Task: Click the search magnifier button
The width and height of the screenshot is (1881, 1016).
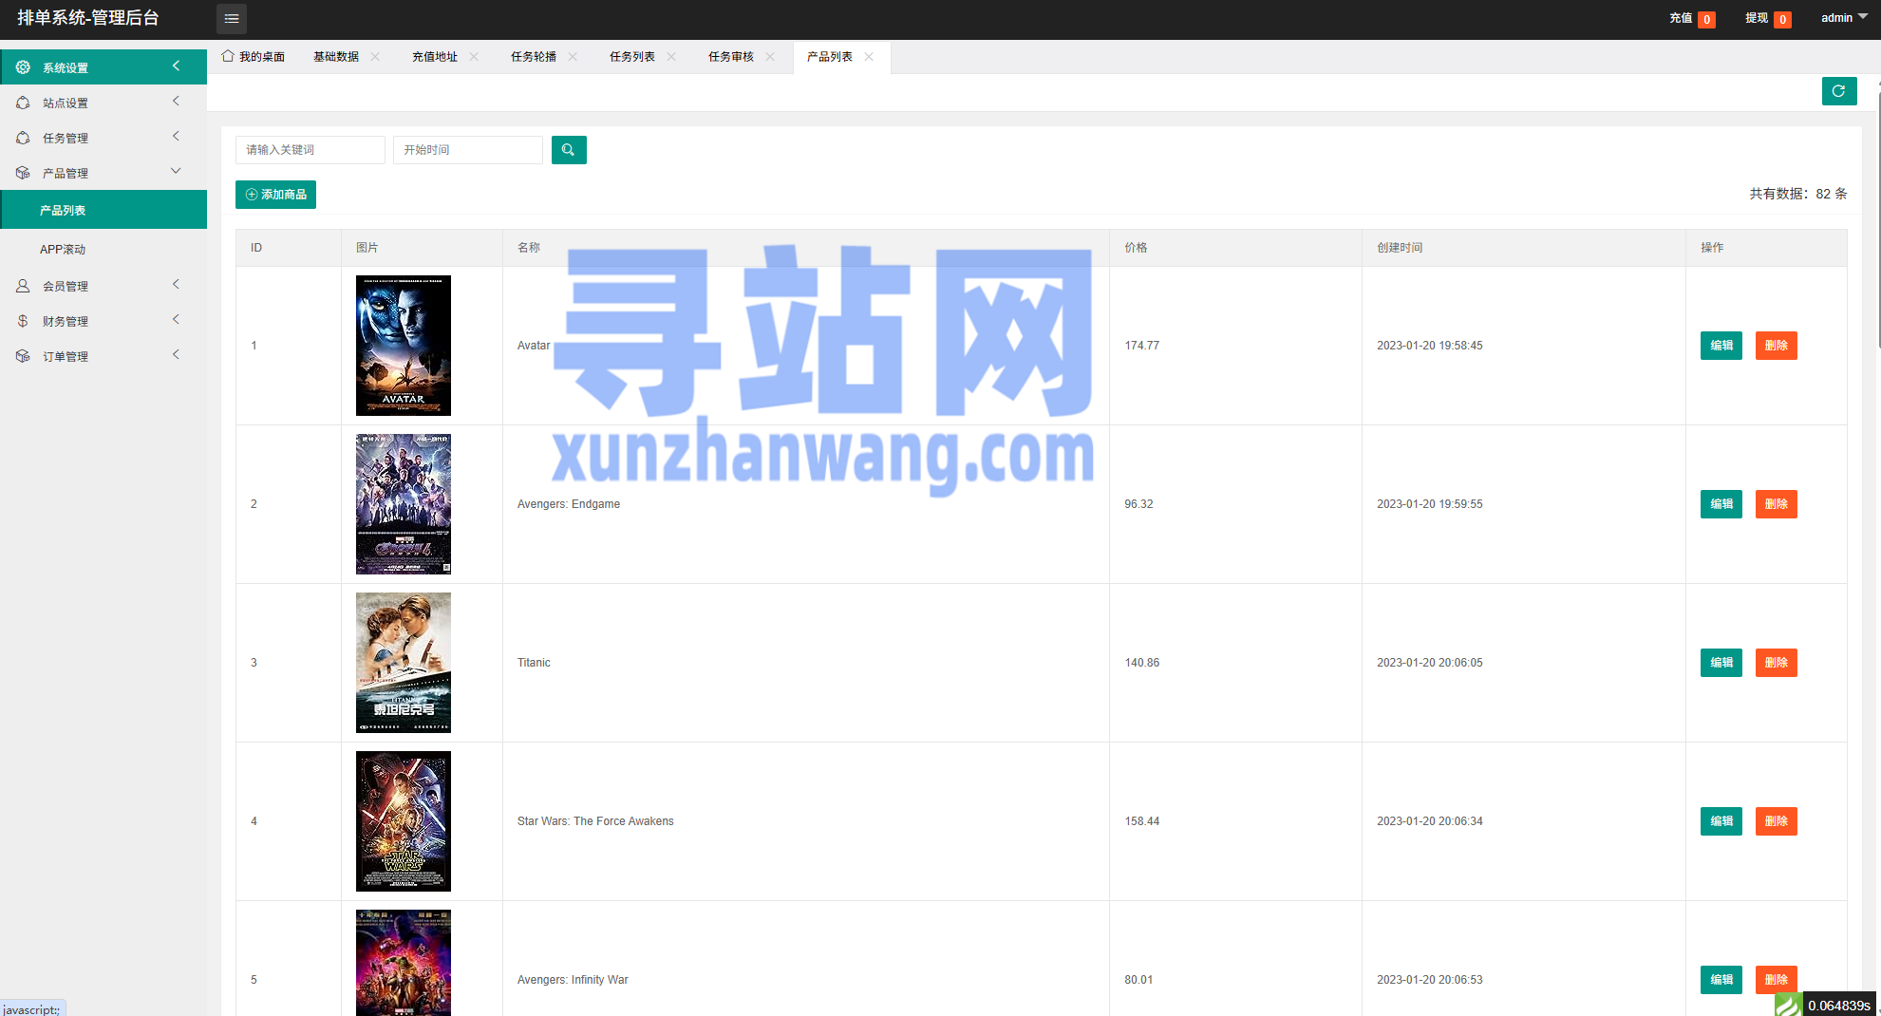Action: pos(568,150)
